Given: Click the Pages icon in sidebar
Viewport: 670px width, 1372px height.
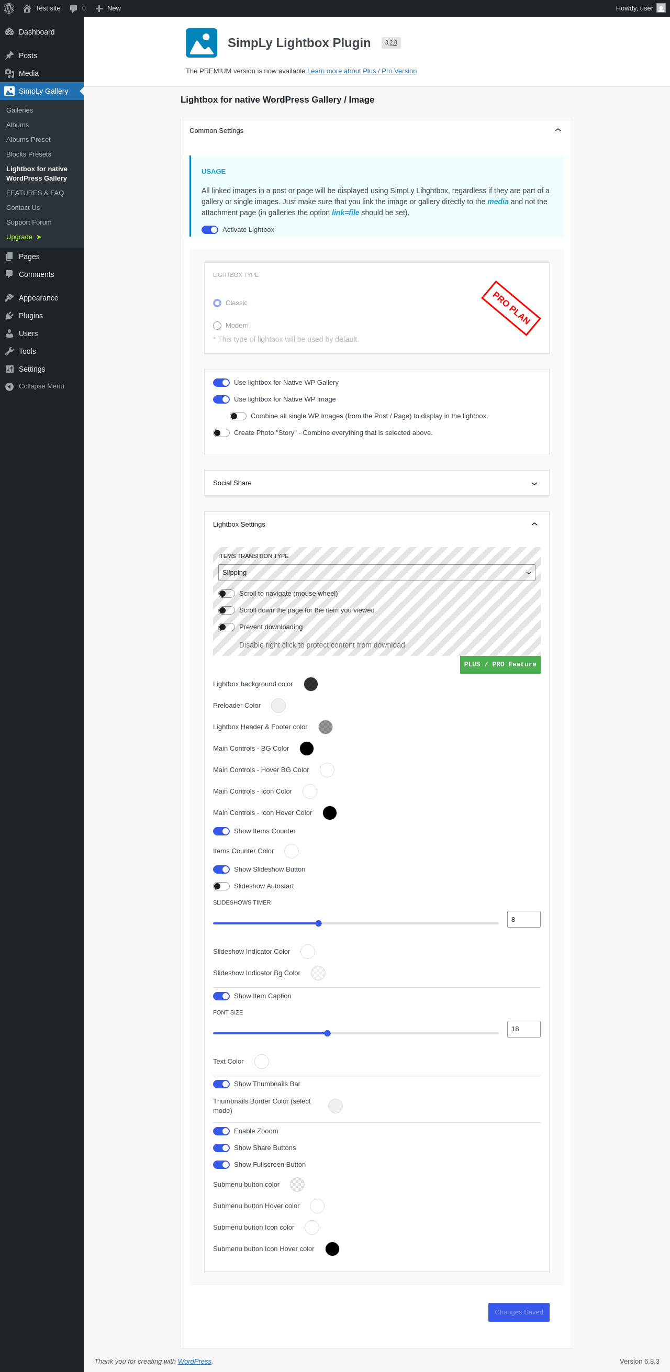Looking at the screenshot, I should coord(9,256).
